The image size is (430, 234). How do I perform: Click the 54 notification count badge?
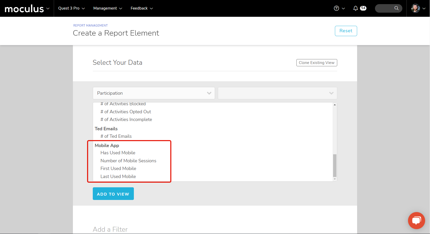(363, 8)
